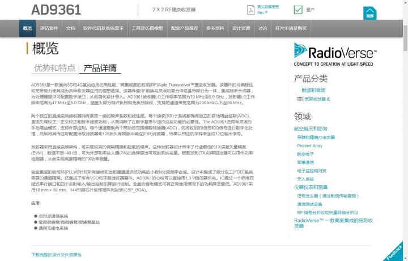The height and width of the screenshot is (261, 408).
Task: Open the 仪器仪表和测量 domain link
Action: 311,187
